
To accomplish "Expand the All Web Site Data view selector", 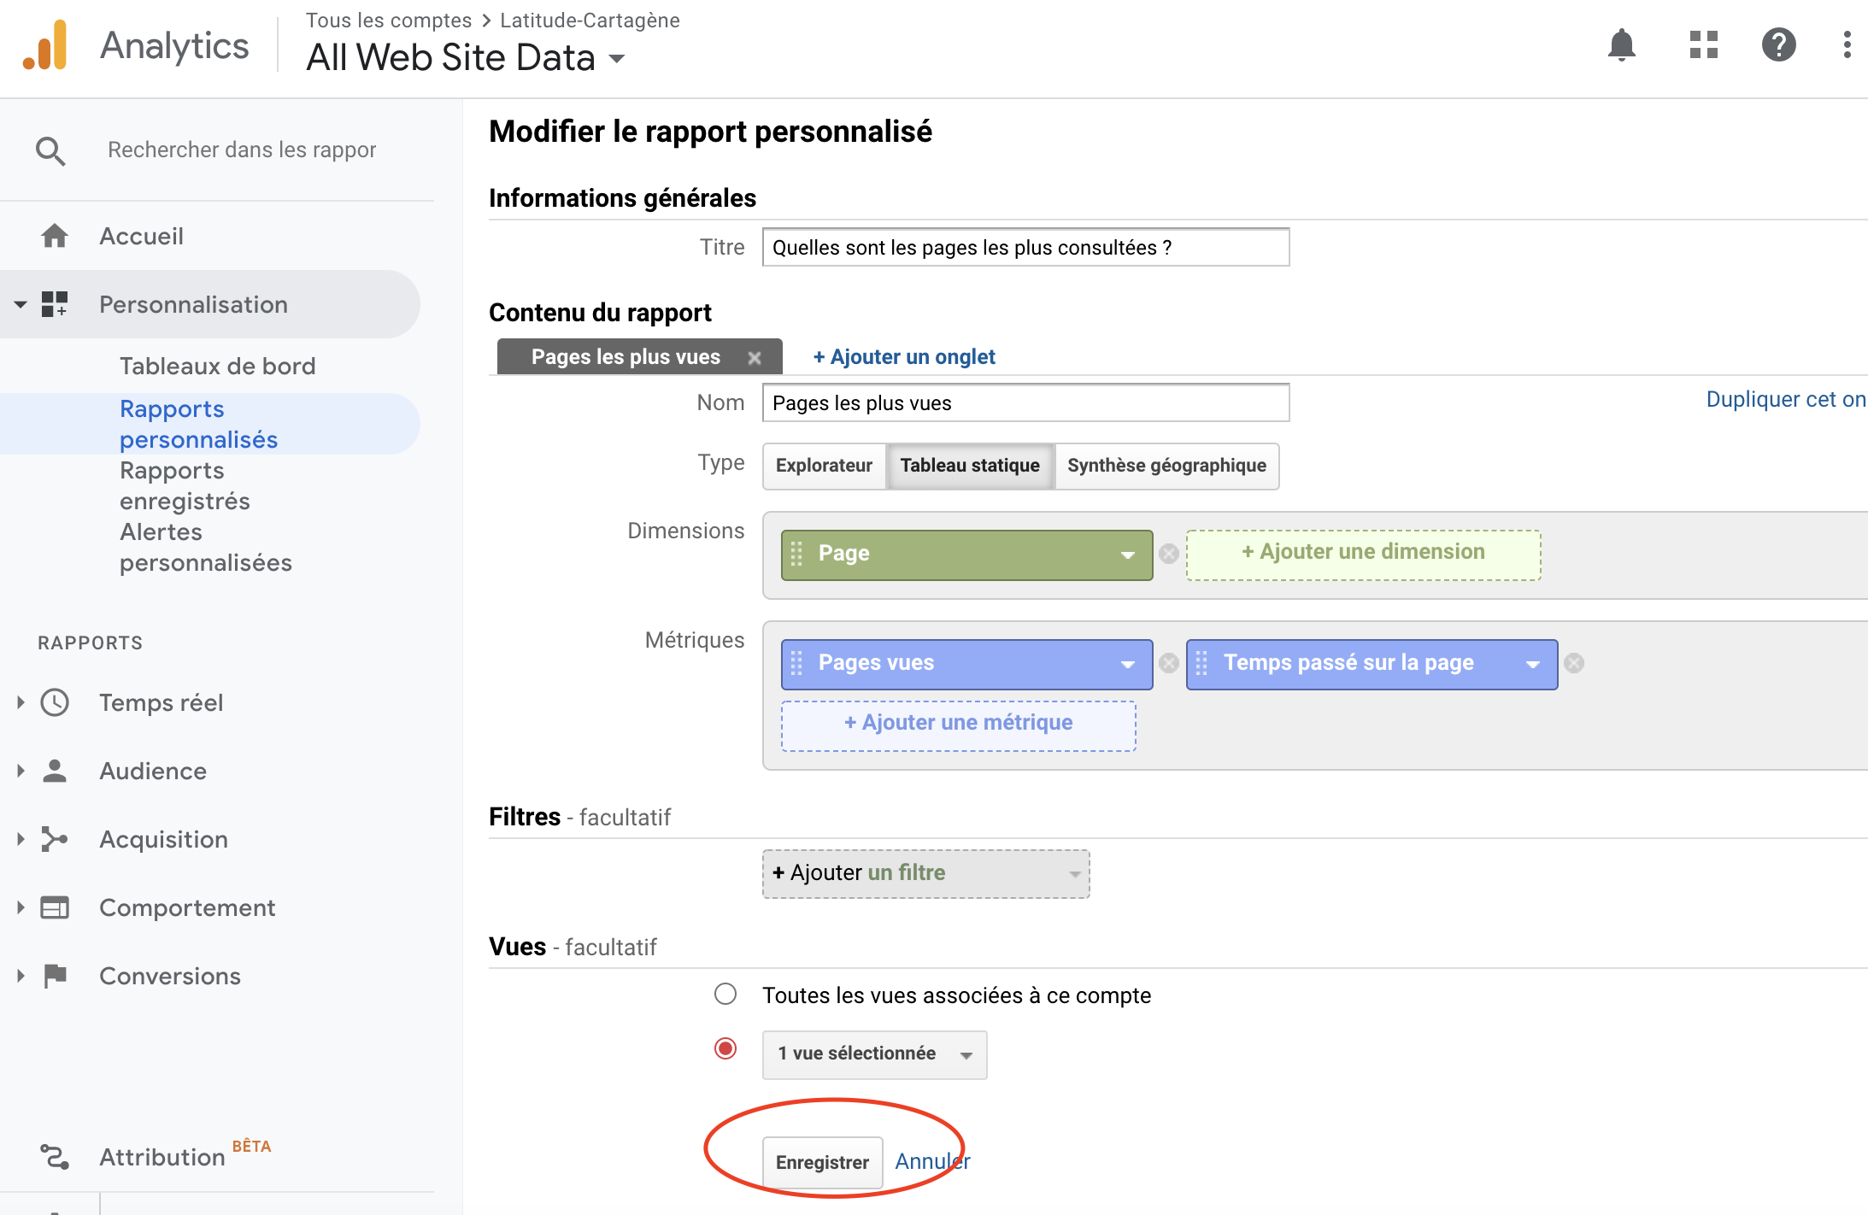I will pyautogui.click(x=617, y=59).
